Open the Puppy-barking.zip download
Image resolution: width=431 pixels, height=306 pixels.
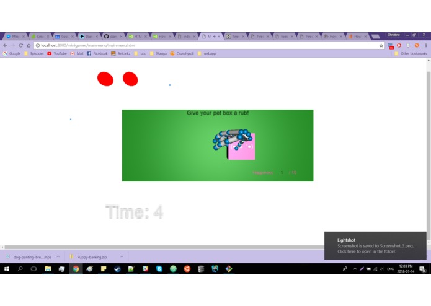89,257
